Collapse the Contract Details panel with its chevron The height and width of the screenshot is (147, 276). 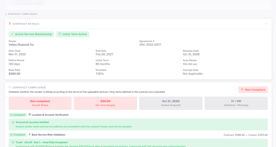[x=266, y=24]
